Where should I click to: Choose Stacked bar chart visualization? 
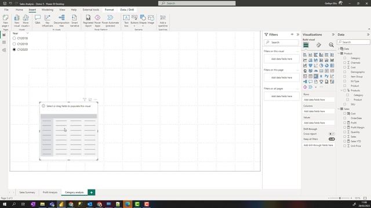(305, 55)
